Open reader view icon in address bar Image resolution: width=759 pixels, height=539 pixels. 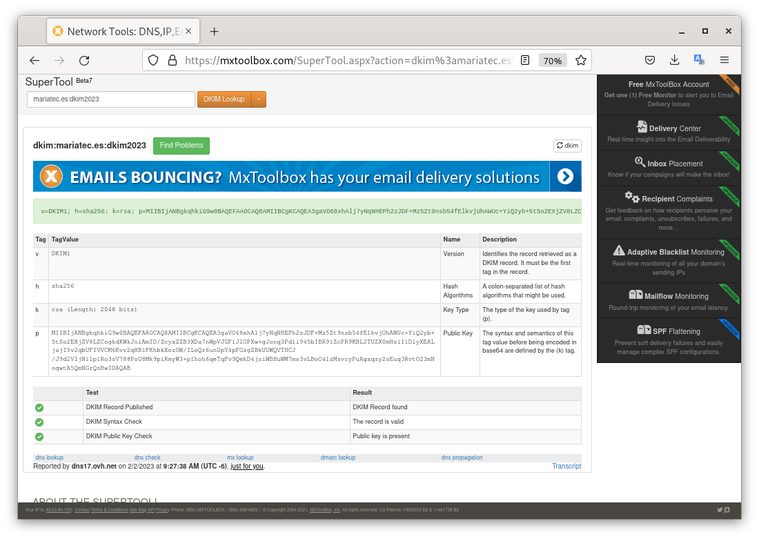[525, 61]
